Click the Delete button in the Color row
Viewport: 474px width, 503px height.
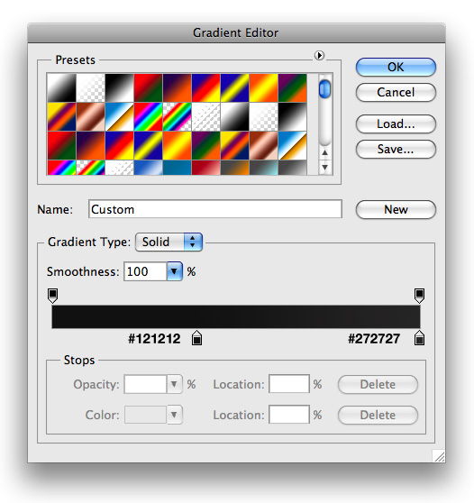click(x=378, y=415)
